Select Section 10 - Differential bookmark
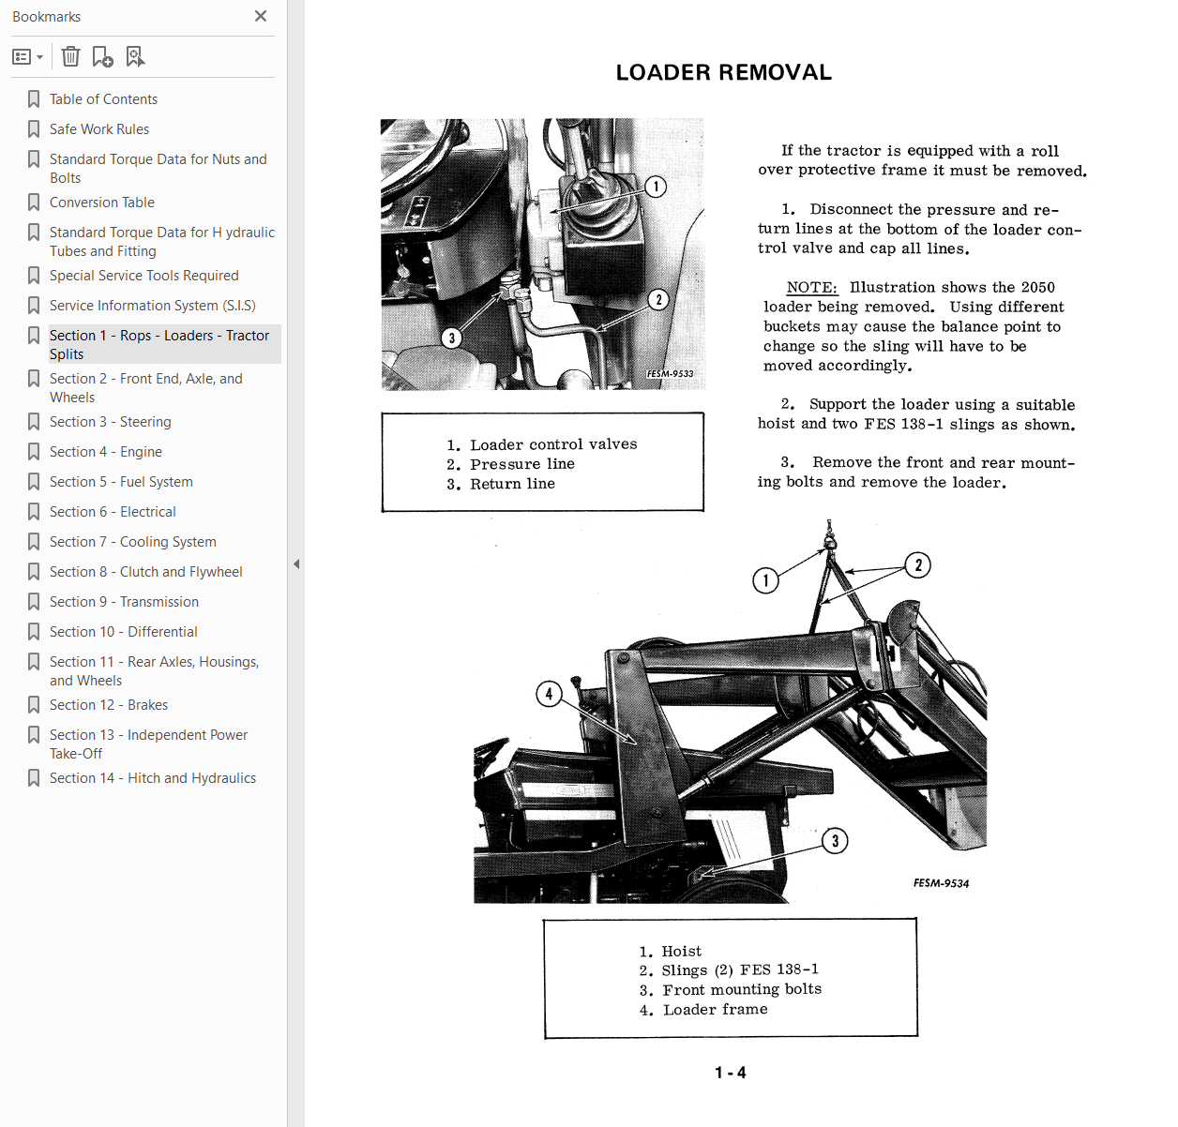 click(x=124, y=632)
